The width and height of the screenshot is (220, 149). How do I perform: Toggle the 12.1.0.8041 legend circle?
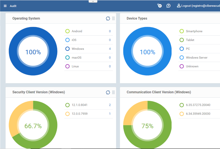[68, 105]
